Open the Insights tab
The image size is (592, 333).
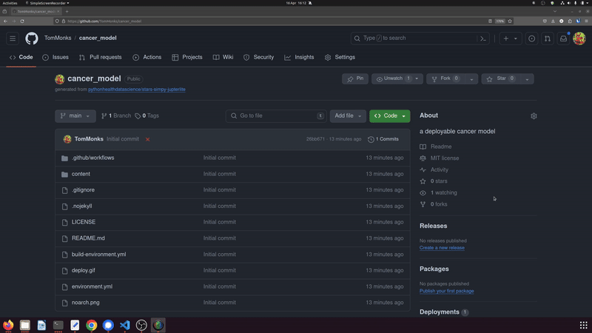[299, 58]
